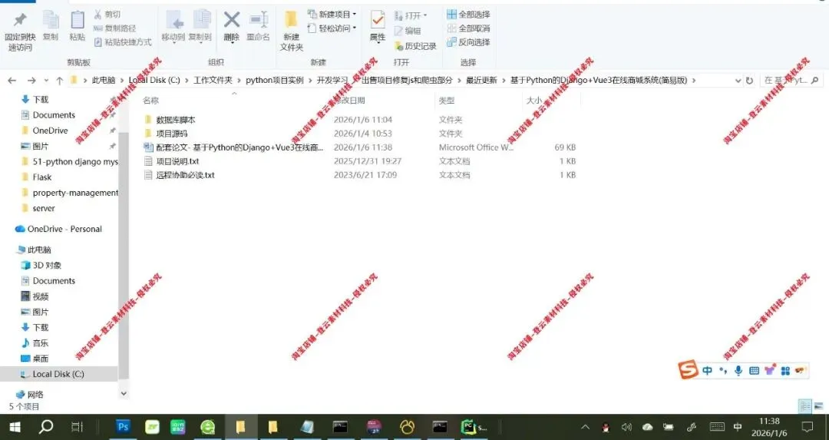The image size is (829, 440).
Task: Sort by the 名称 column header
Action: click(150, 100)
